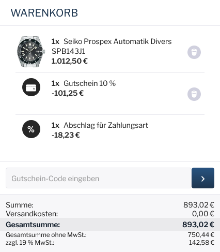Click the Gesamtsumme ohne MwSt. line
This screenshot has height=252, width=220.
(x=110, y=235)
